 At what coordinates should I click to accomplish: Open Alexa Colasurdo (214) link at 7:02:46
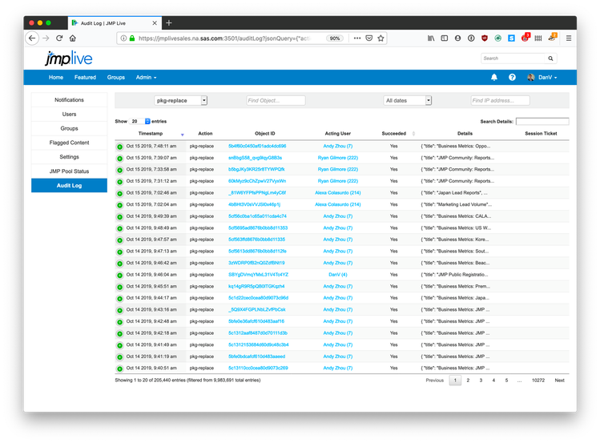pos(338,193)
